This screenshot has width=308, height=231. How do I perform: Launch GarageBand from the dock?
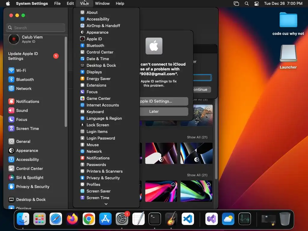[171, 219]
